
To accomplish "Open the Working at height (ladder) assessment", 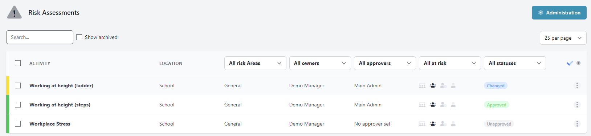I will click(61, 85).
